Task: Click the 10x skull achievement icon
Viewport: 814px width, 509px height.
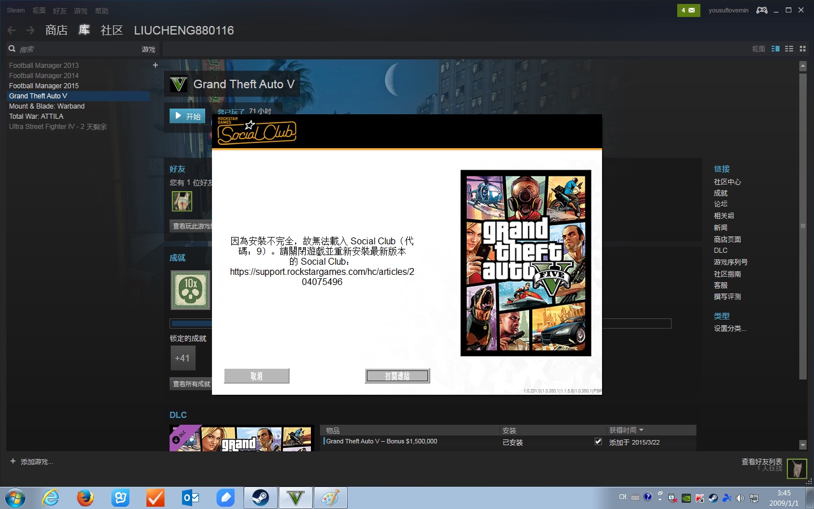Action: tap(190, 290)
